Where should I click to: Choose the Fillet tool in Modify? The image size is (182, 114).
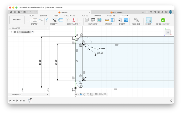tap(48, 20)
